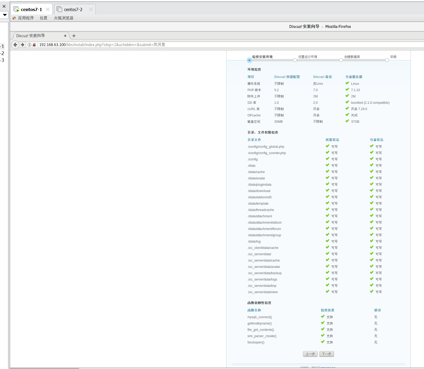
Task: Click the current-status check for ./data/log
Action: click(372, 241)
